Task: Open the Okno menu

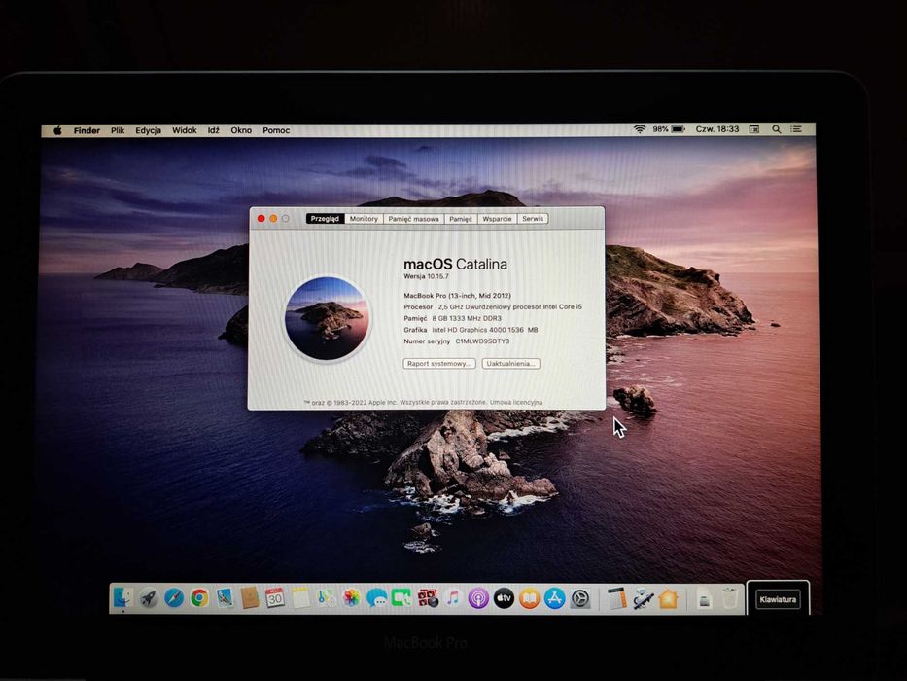Action: coord(241,131)
